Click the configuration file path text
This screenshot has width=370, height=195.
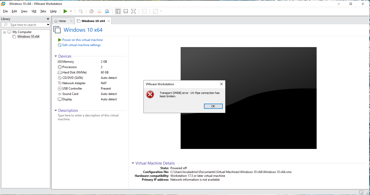(231, 172)
